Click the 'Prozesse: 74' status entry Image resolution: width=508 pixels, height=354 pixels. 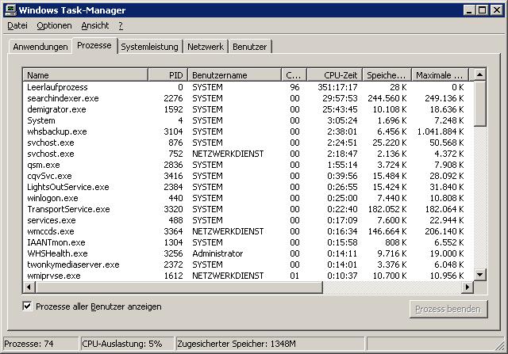[x=40, y=344]
